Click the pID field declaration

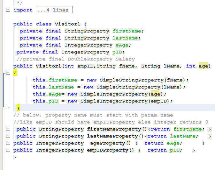(x=117, y=52)
